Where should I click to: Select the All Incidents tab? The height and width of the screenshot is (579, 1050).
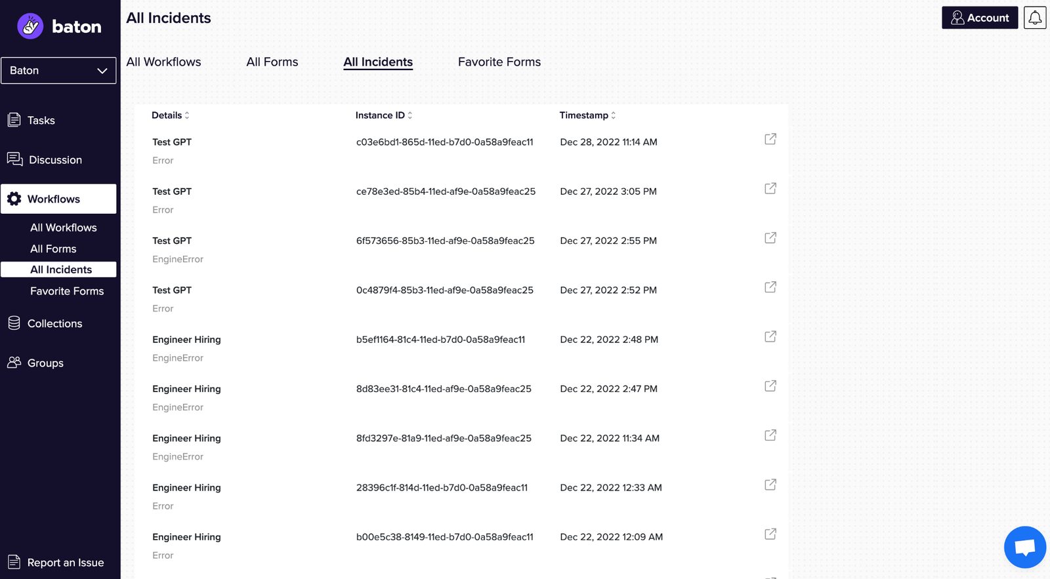pos(378,62)
